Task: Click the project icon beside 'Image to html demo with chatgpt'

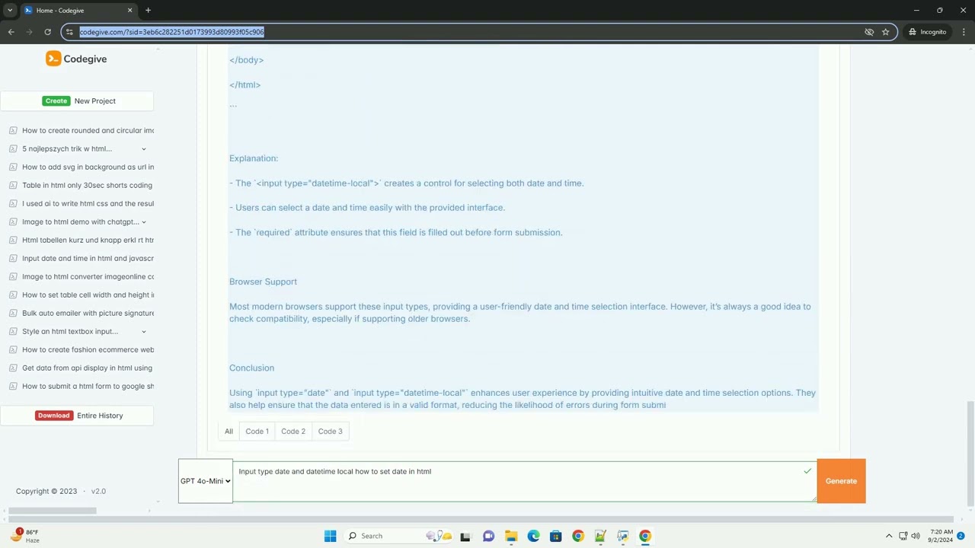Action: [13, 221]
